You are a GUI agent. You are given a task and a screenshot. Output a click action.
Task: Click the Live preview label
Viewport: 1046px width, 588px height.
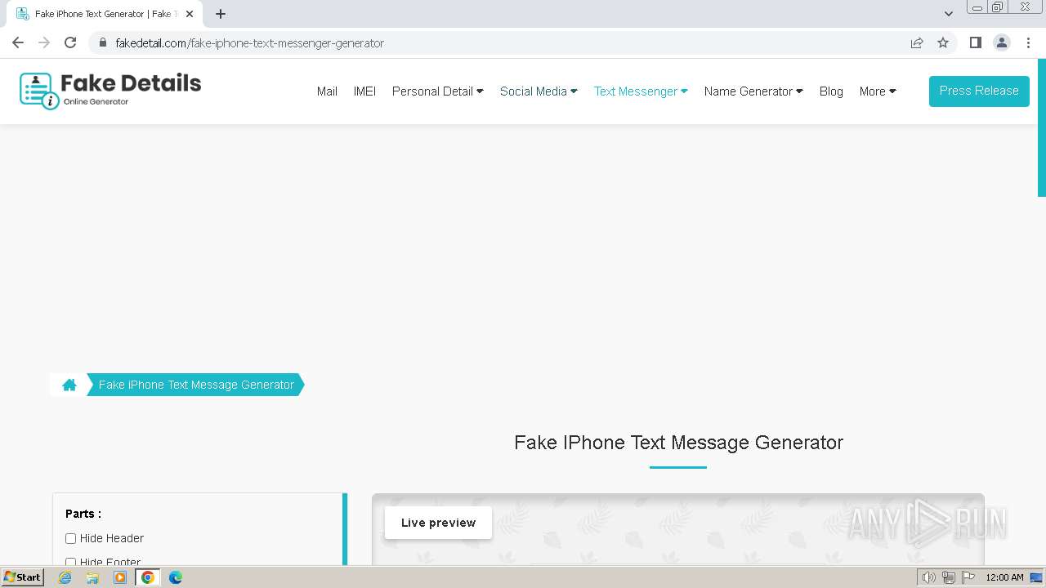click(x=438, y=523)
